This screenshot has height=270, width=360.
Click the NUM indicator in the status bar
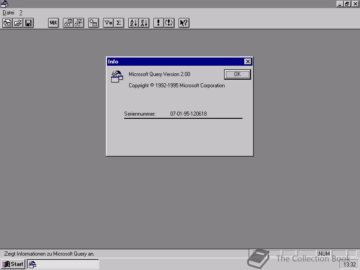pos(324,254)
